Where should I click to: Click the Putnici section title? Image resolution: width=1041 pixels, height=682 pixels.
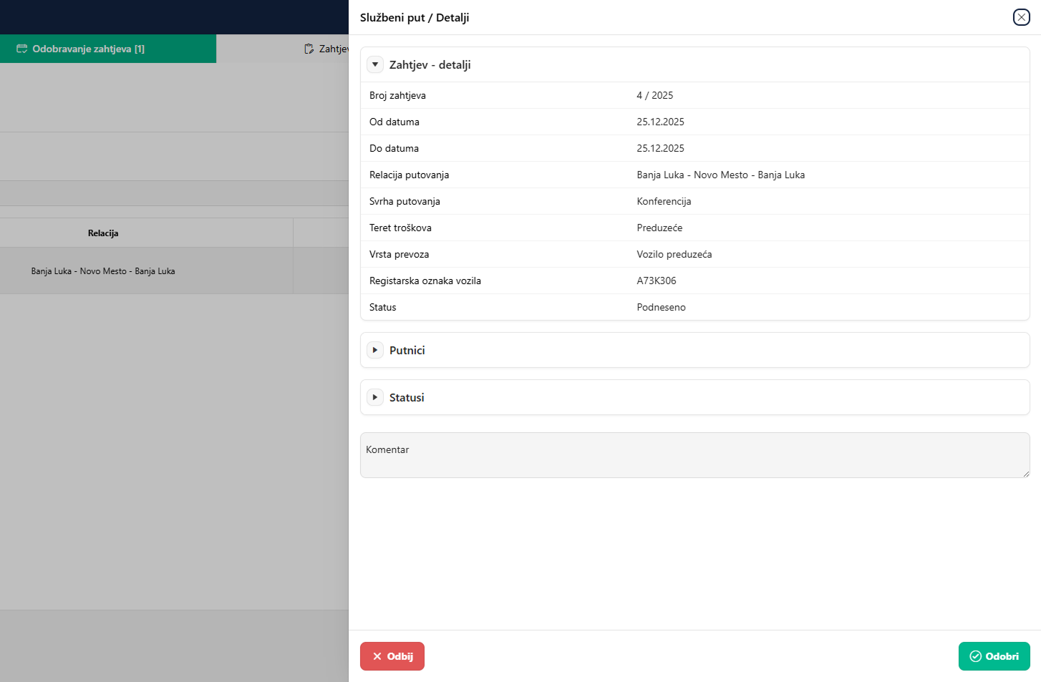pyautogui.click(x=407, y=350)
